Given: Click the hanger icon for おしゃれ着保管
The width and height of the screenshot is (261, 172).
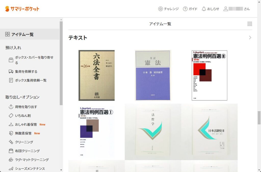Looking at the screenshot, I should point(11,124).
